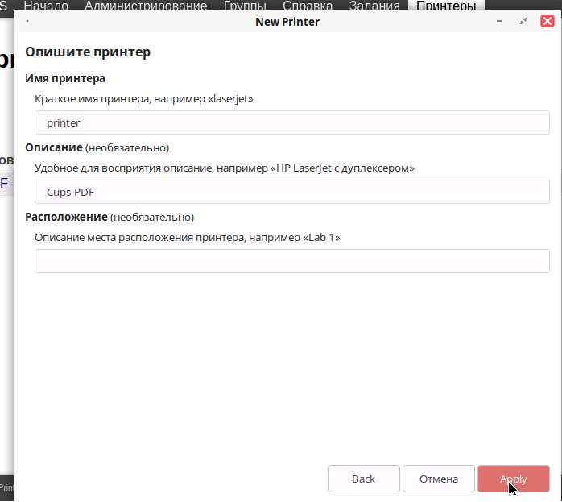Close the New Printer dialog

[546, 22]
